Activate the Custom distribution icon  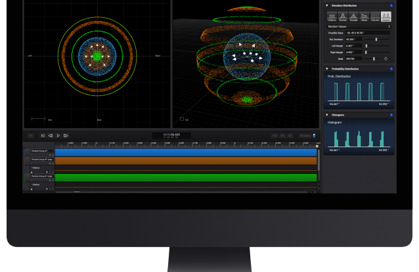pos(386,16)
